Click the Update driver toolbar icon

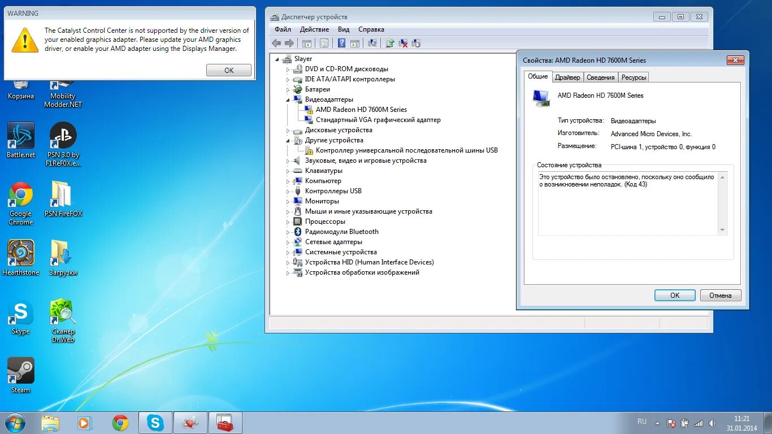tap(390, 43)
